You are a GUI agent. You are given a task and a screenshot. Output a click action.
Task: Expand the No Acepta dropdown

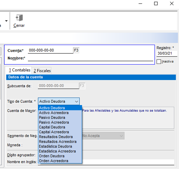tap(103, 136)
